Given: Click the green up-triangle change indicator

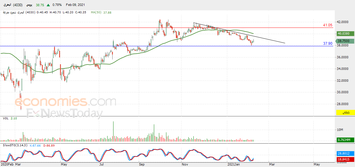Looking at the screenshot, I should (48, 5).
